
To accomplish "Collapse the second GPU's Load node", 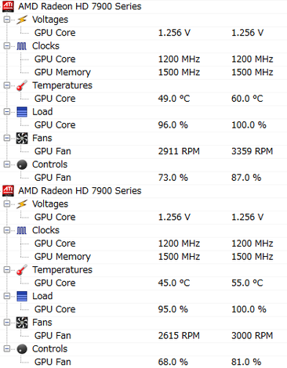I will point(7,296).
